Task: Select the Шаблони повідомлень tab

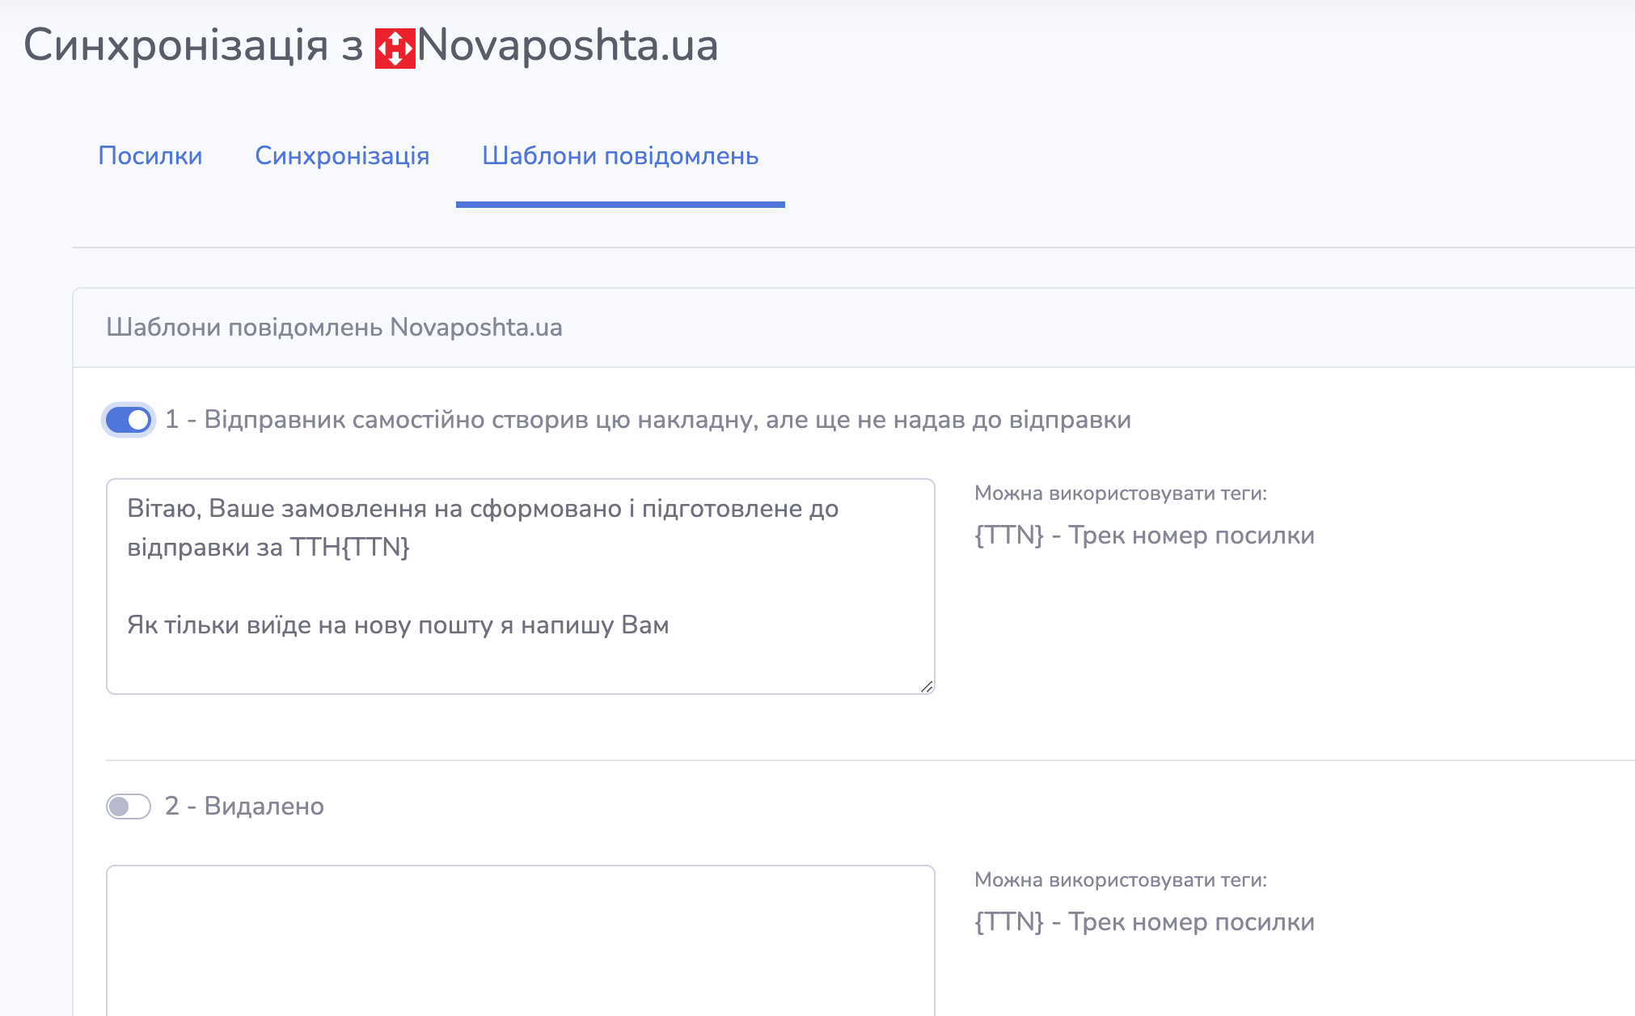Action: click(620, 155)
